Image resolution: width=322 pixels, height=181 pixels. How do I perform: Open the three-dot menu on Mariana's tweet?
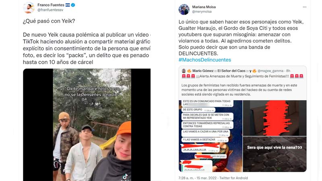pos(305,7)
